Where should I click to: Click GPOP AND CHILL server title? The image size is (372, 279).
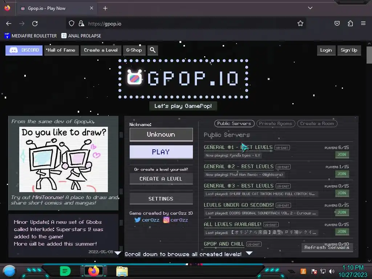coord(224,244)
